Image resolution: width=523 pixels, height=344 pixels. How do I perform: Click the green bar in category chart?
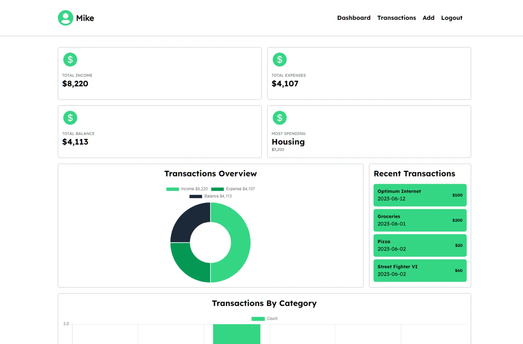pos(237,334)
